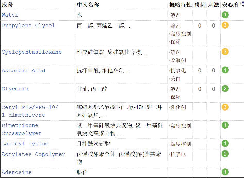Click the green safety badge for Water

coord(225,15)
